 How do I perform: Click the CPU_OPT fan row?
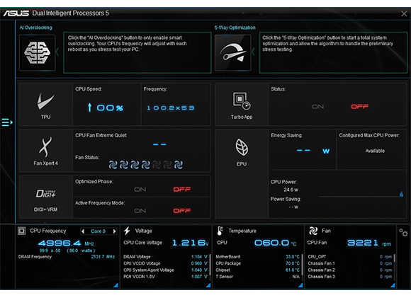pos(349,257)
